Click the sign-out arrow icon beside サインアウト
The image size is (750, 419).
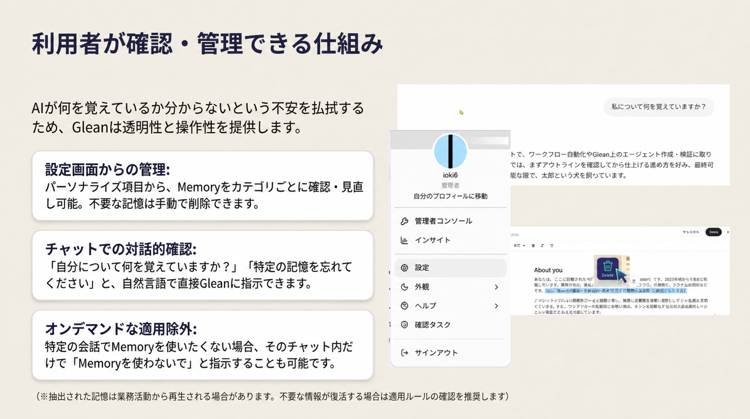point(404,353)
